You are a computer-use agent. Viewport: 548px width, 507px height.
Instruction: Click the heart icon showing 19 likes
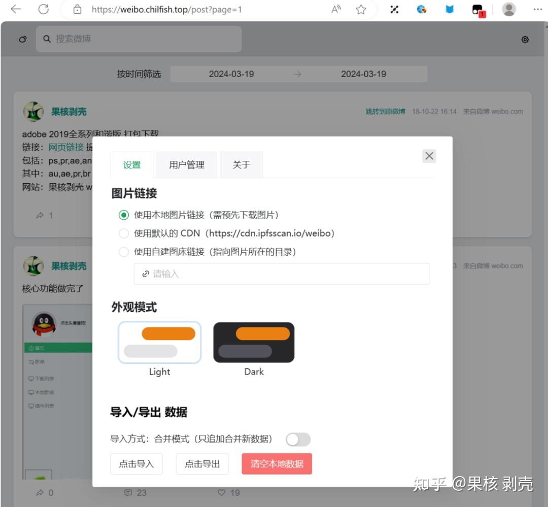[x=222, y=492]
